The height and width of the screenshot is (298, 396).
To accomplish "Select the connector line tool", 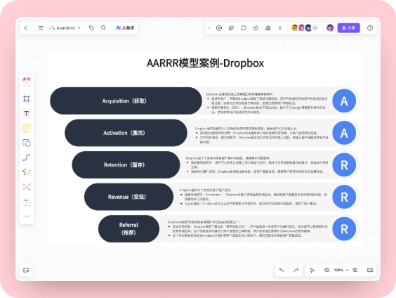I will pyautogui.click(x=27, y=157).
